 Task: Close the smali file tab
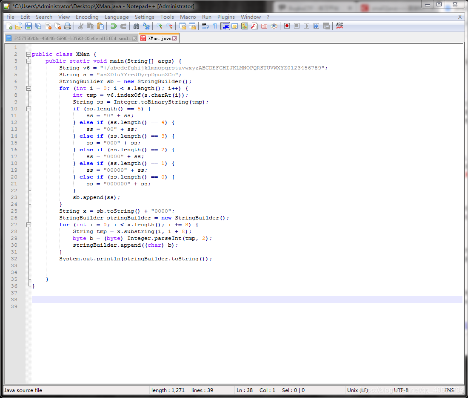pyautogui.click(x=134, y=38)
